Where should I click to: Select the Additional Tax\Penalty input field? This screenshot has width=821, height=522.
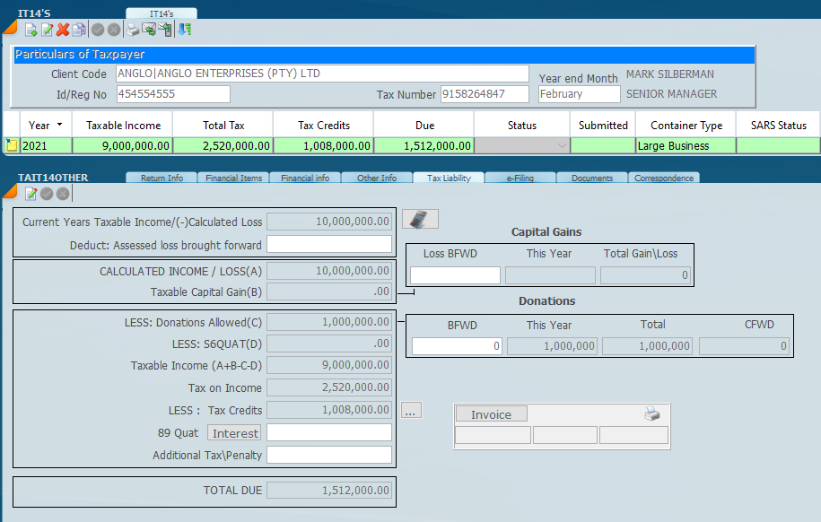click(x=329, y=455)
